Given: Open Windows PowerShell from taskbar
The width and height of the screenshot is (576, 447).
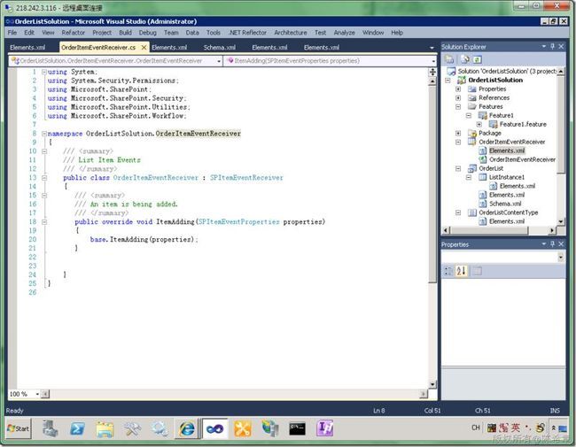Looking at the screenshot, I should (77, 428).
